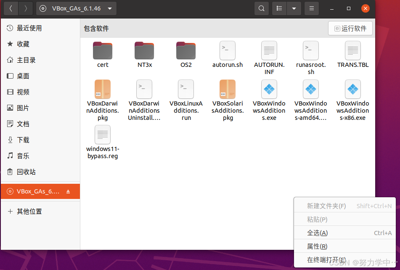Select the AUTORUN.INF file icon
Image resolution: width=400 pixels, height=270 pixels.
point(269,50)
